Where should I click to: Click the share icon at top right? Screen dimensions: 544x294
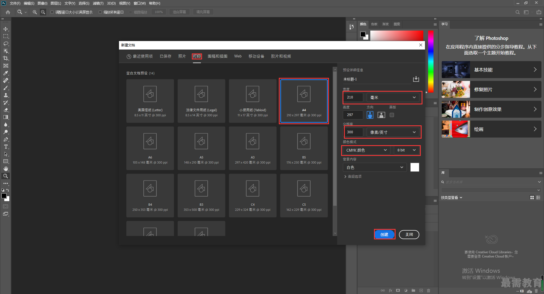tap(539, 12)
